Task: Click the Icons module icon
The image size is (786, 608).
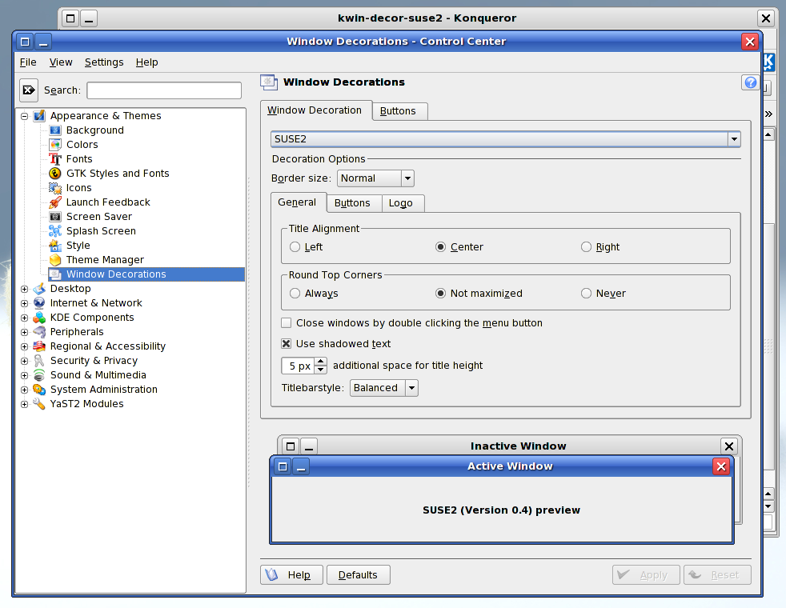Action: [x=55, y=188]
